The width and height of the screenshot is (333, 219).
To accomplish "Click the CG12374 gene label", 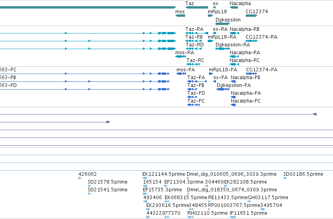I will click(257, 12).
